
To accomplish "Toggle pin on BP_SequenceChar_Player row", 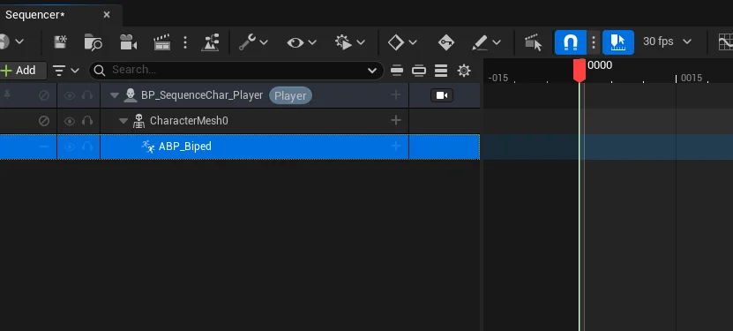I will 6,95.
